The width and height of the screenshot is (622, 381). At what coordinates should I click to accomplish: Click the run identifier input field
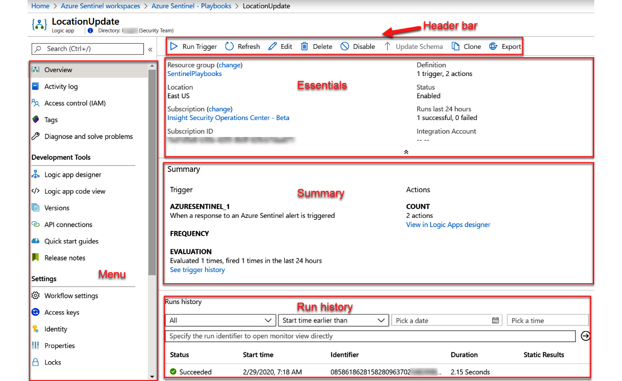[370, 336]
